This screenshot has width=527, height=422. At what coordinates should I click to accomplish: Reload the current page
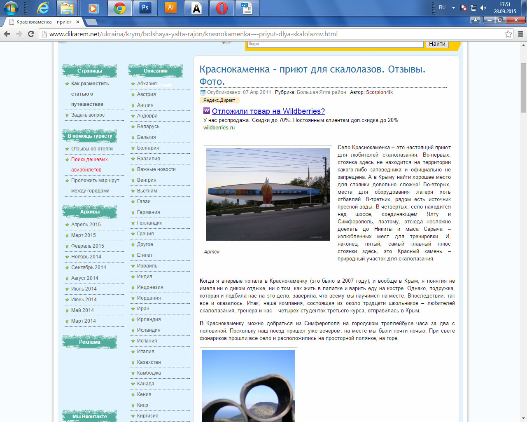(31, 34)
